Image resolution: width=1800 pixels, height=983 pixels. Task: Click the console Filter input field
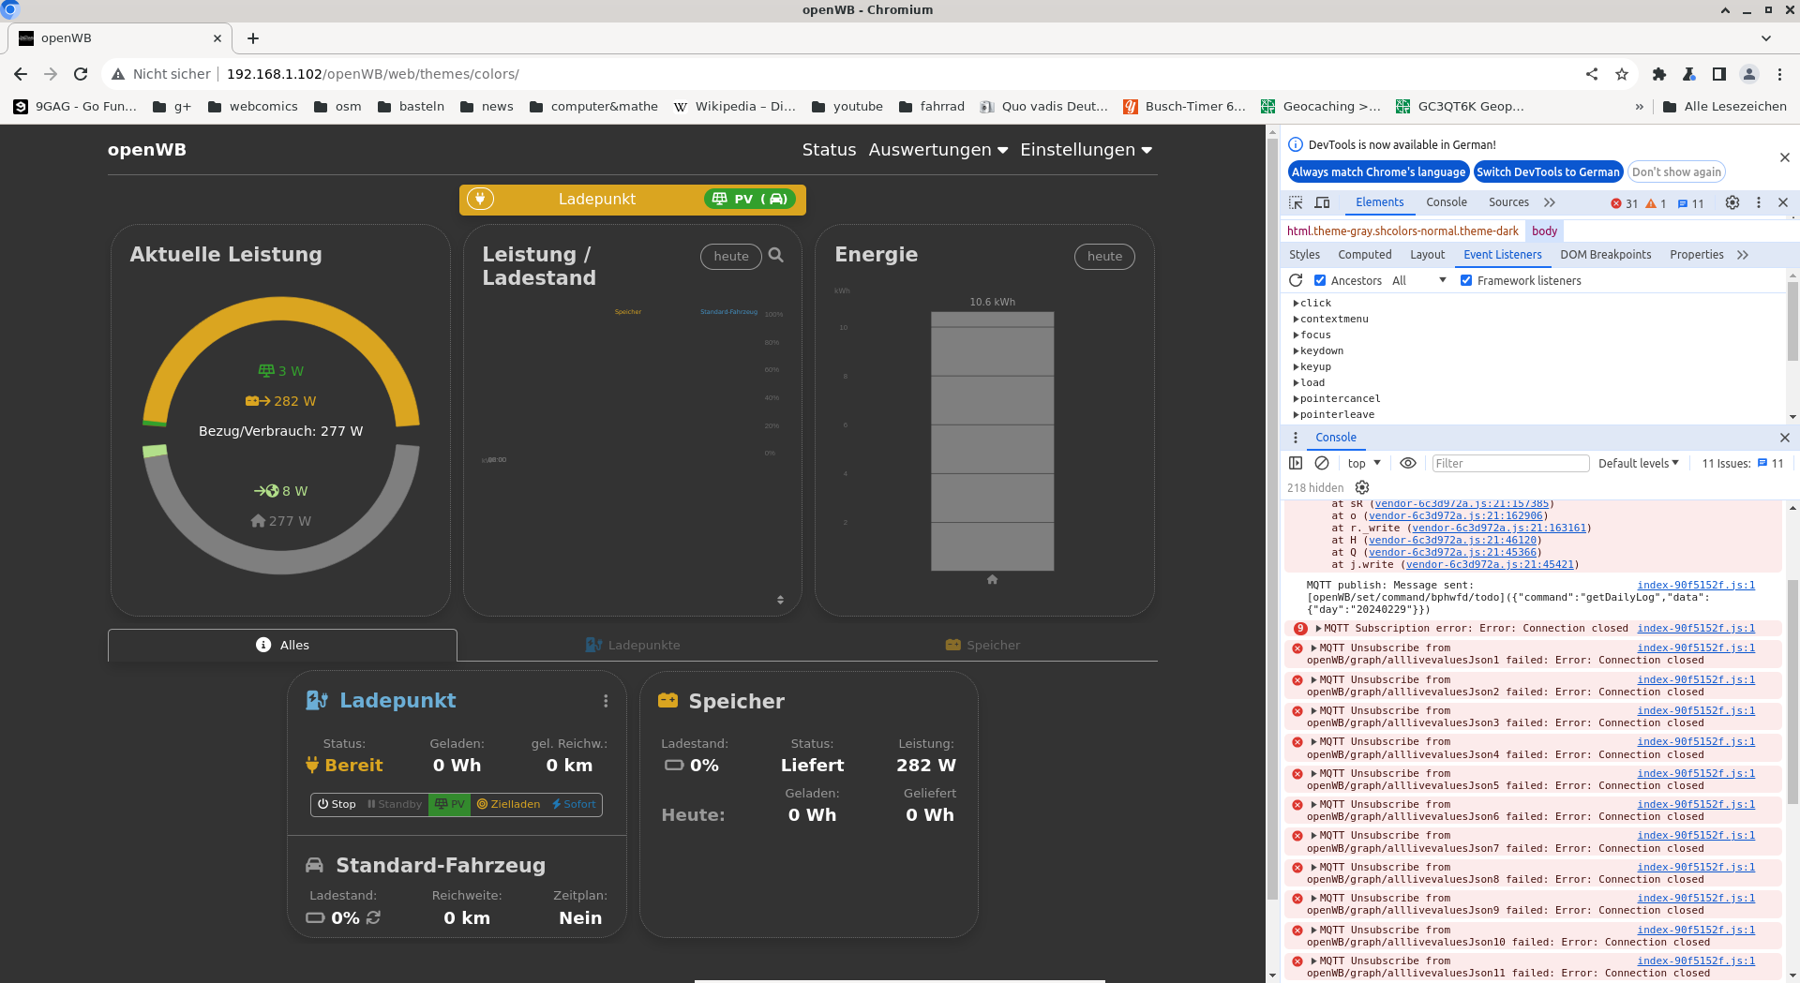point(1509,463)
